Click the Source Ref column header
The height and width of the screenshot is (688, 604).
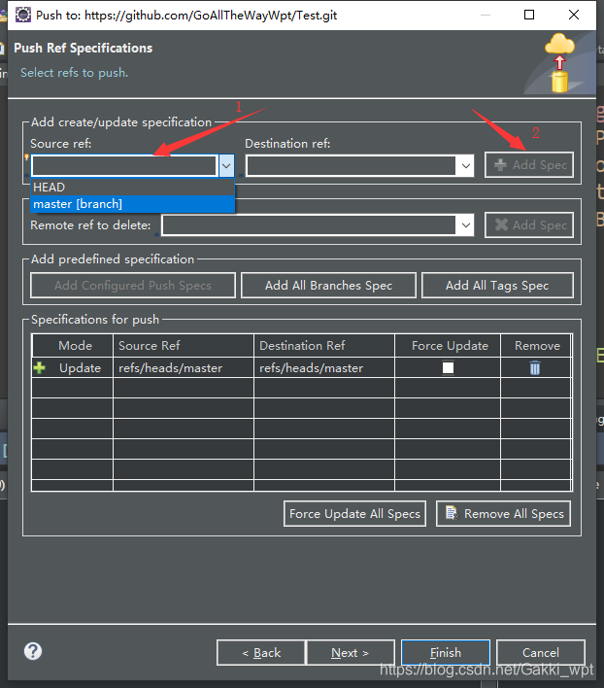click(184, 346)
